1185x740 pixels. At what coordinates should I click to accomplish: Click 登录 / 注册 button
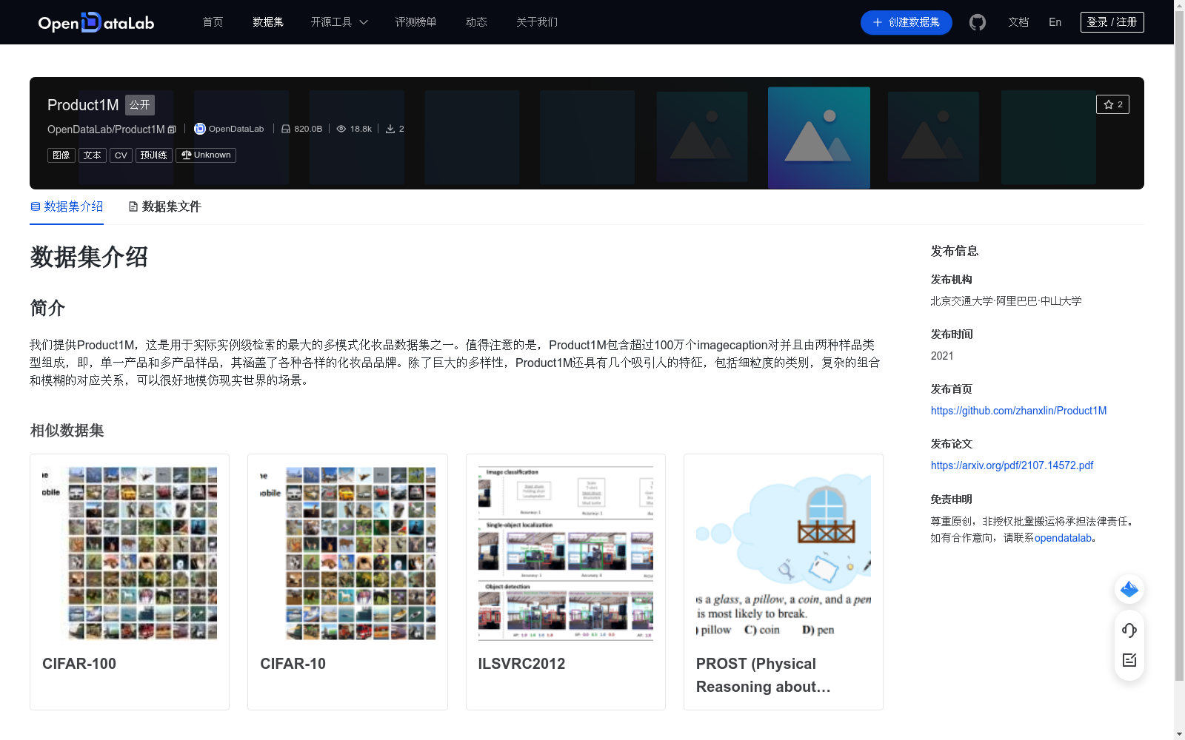(x=1112, y=22)
